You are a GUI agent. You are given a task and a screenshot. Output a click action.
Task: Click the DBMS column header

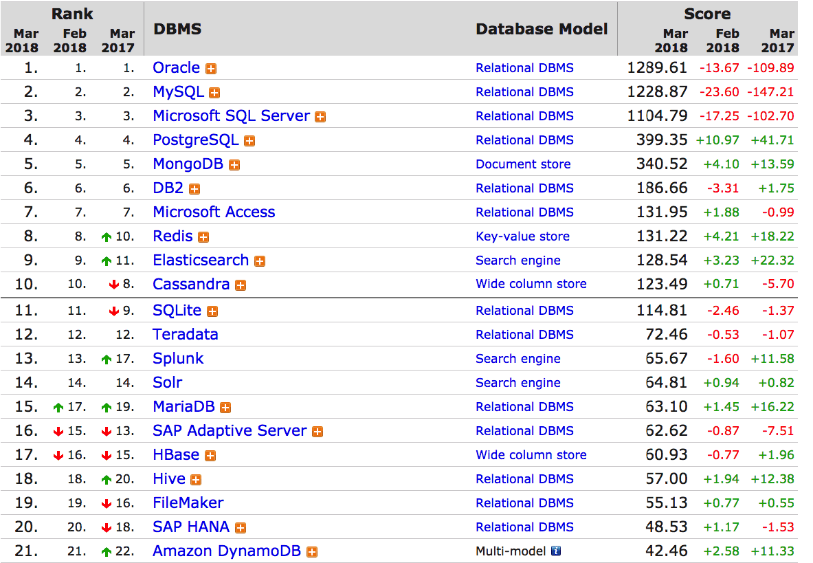177,29
